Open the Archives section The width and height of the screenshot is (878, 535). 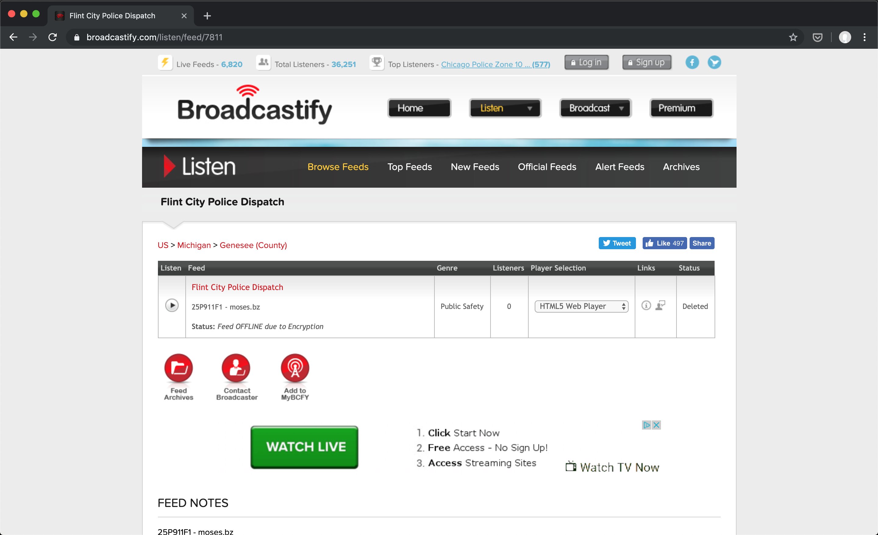681,167
